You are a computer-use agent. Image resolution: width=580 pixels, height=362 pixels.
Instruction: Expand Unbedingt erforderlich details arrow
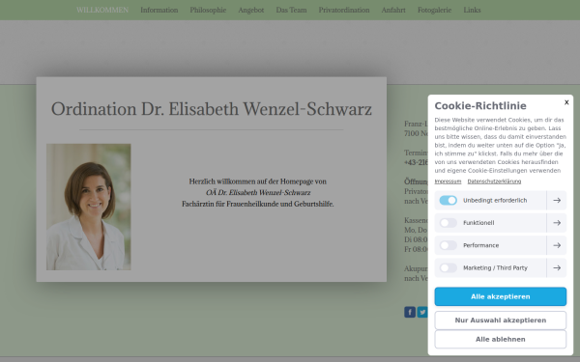[x=557, y=200]
